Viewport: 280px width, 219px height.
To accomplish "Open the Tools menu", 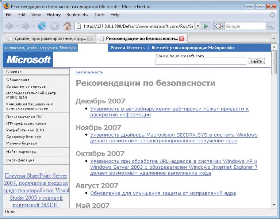I will (x=99, y=15).
